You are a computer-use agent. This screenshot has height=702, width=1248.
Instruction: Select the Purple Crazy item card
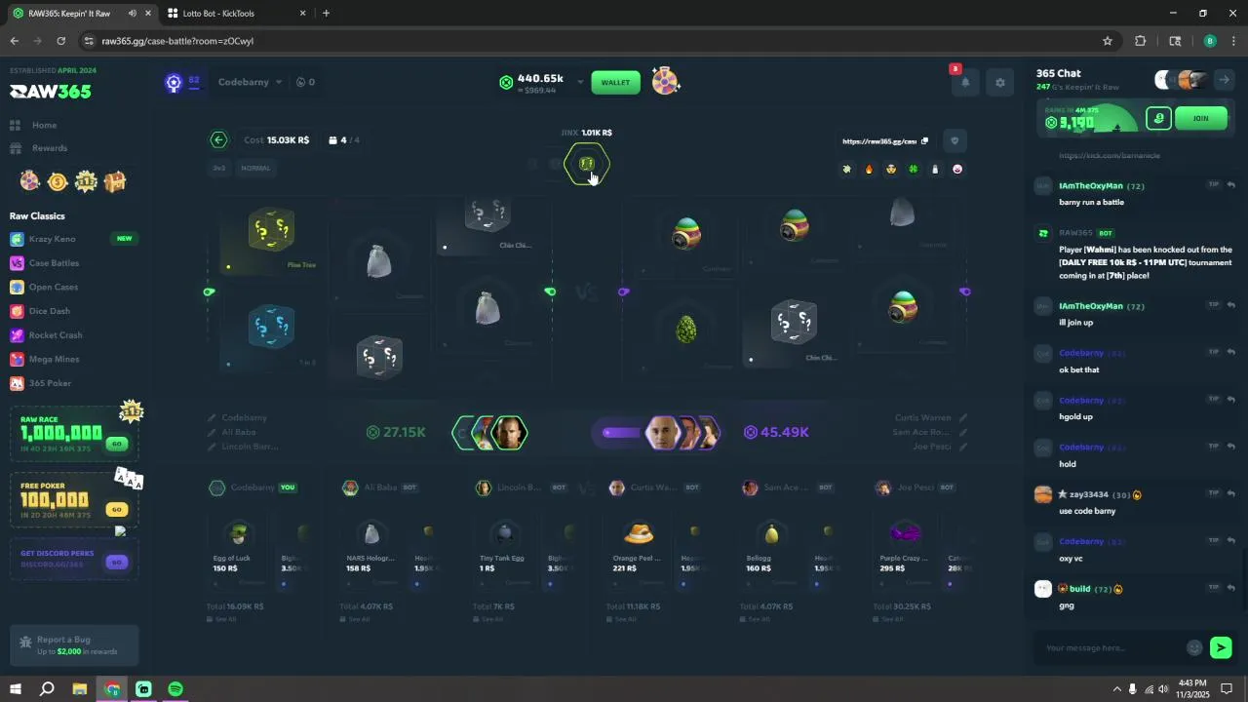tap(906, 551)
